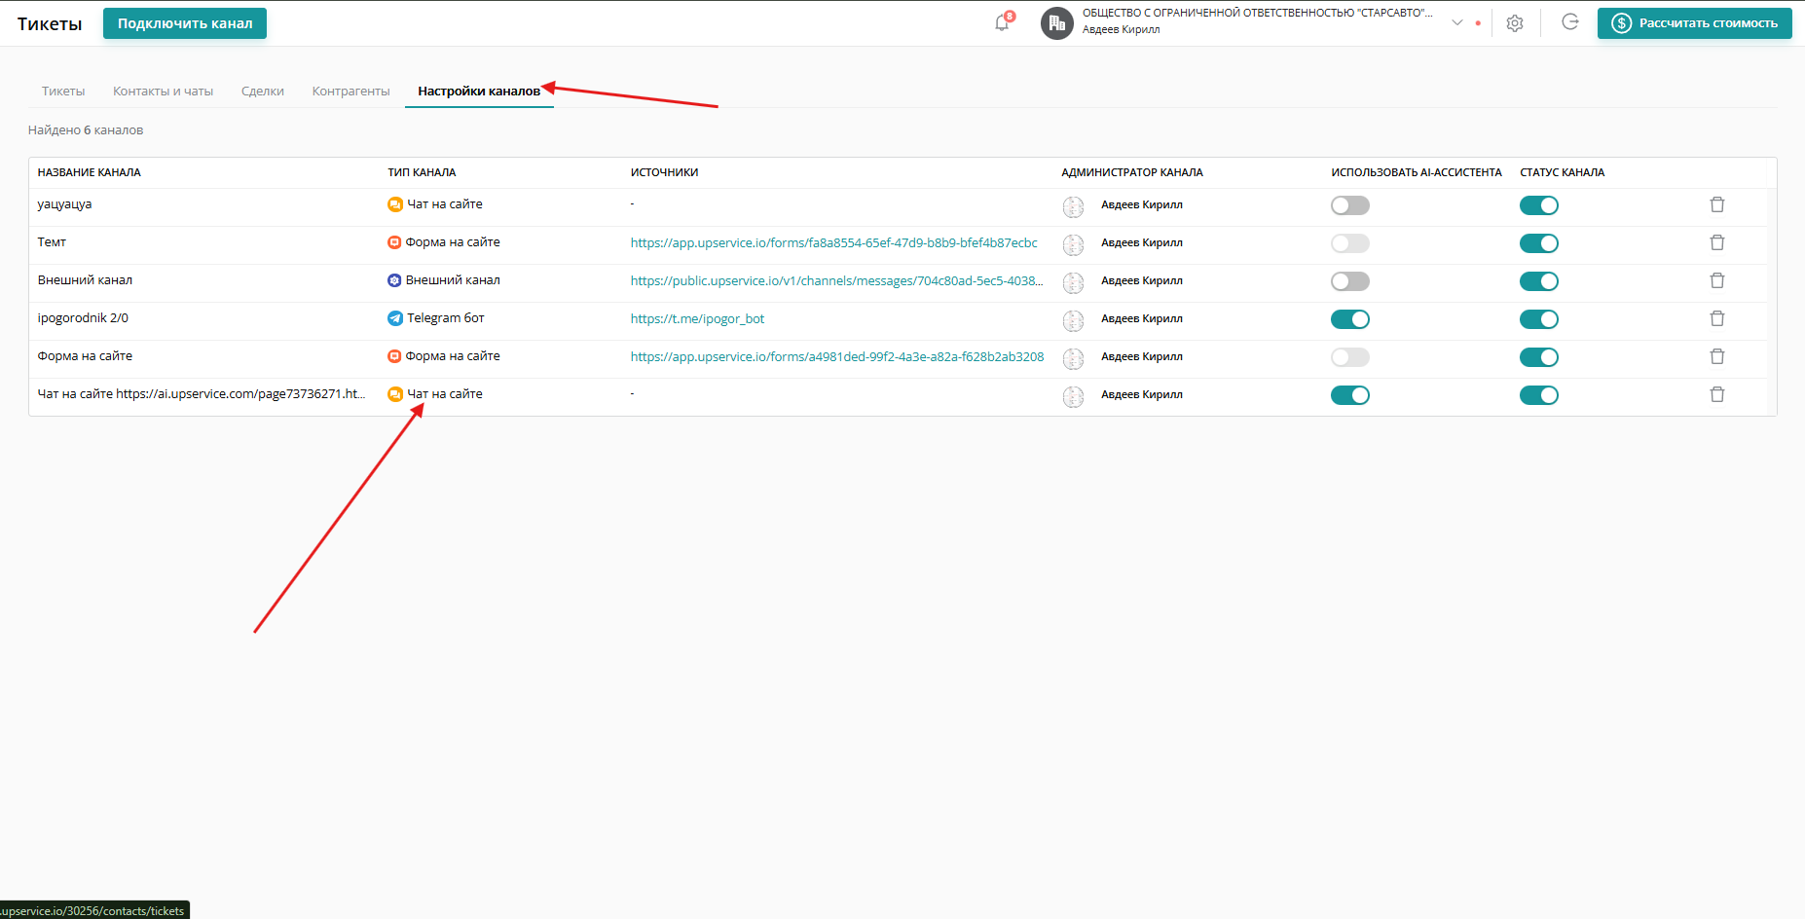Disable status of ai.upservice.com site chat
The width and height of the screenshot is (1805, 919).
1539,395
